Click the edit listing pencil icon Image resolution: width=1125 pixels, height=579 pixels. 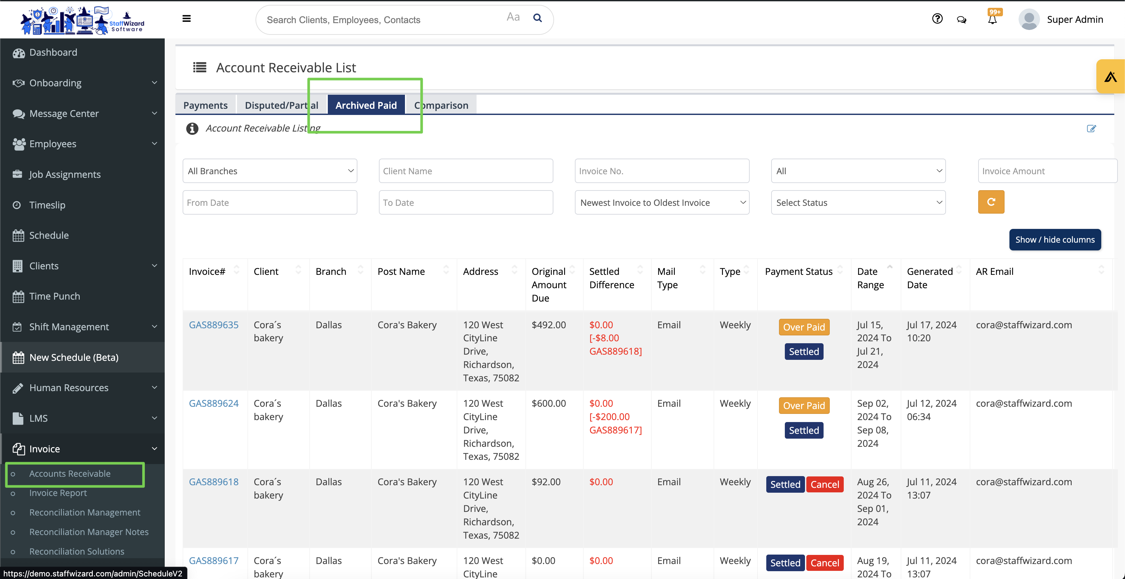click(1091, 129)
